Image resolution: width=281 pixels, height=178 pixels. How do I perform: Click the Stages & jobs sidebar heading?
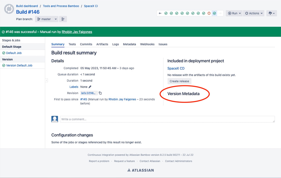(x=11, y=40)
